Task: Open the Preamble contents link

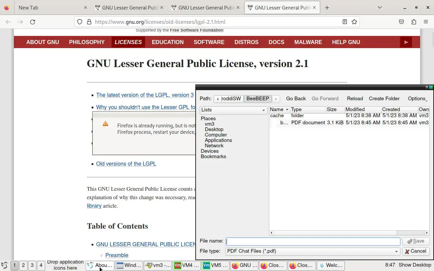Action: click(x=117, y=255)
